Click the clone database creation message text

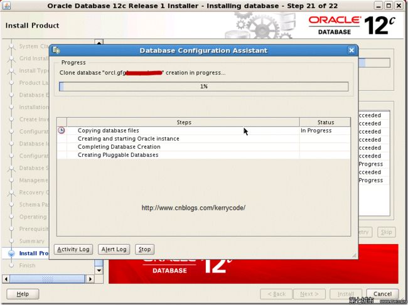(142, 73)
